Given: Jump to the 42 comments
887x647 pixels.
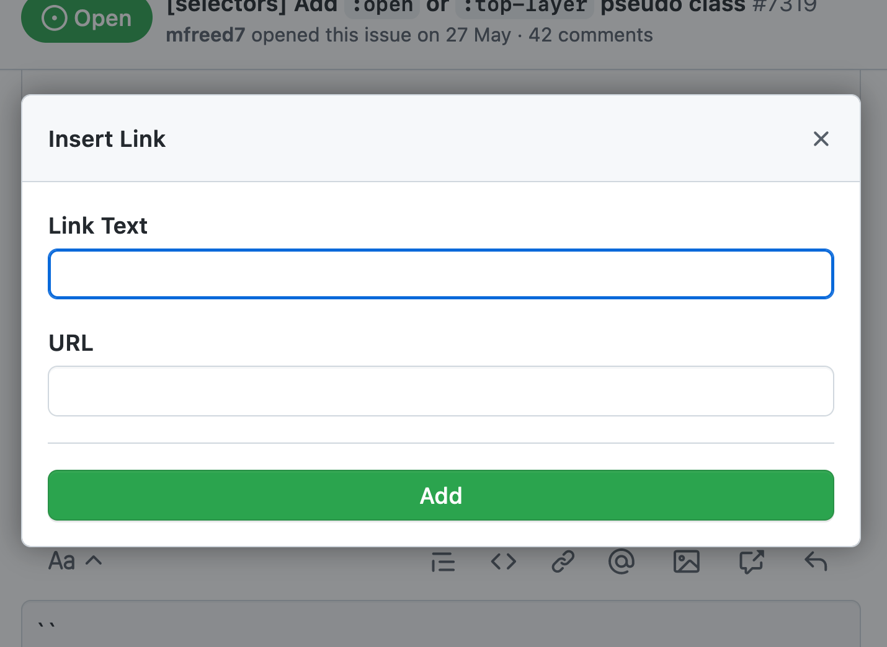Looking at the screenshot, I should [590, 35].
